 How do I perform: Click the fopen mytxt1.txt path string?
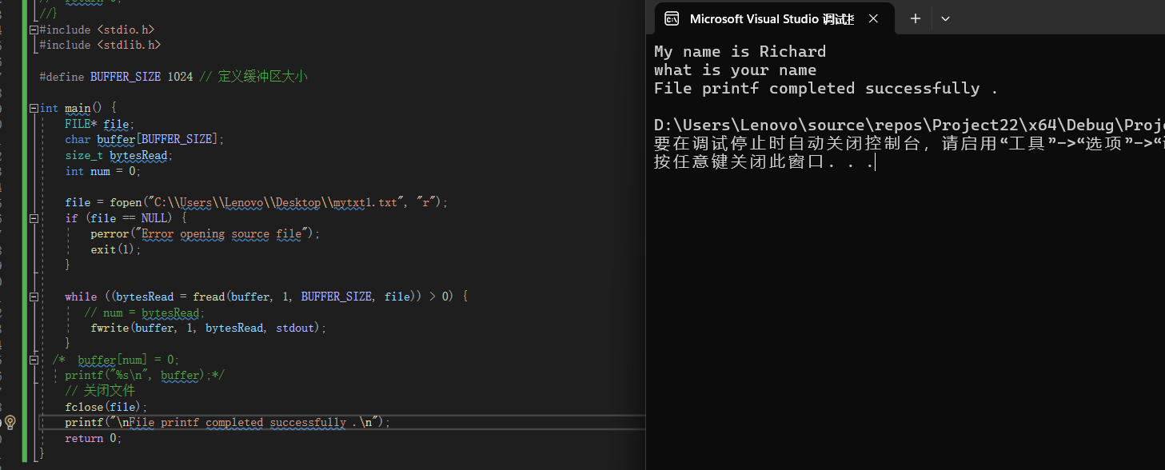(x=277, y=202)
